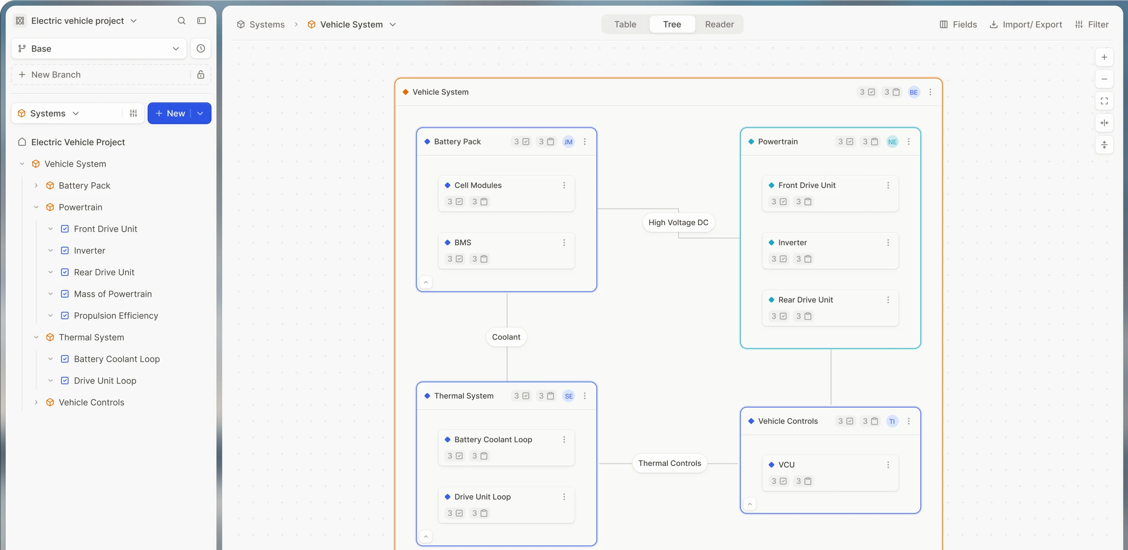1128x550 pixels.
Task: Switch to the Table view tab
Action: tap(625, 25)
